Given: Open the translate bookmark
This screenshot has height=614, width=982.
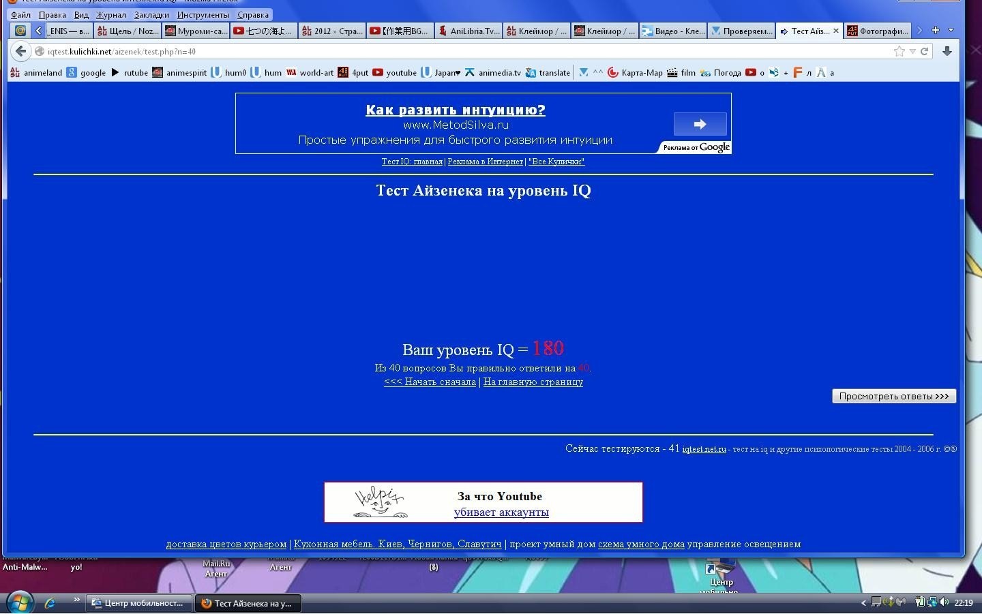Looking at the screenshot, I should 548,73.
